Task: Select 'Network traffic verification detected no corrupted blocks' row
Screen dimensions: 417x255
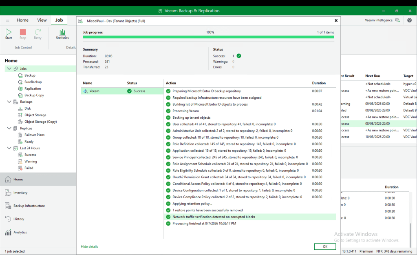Action: point(250,217)
